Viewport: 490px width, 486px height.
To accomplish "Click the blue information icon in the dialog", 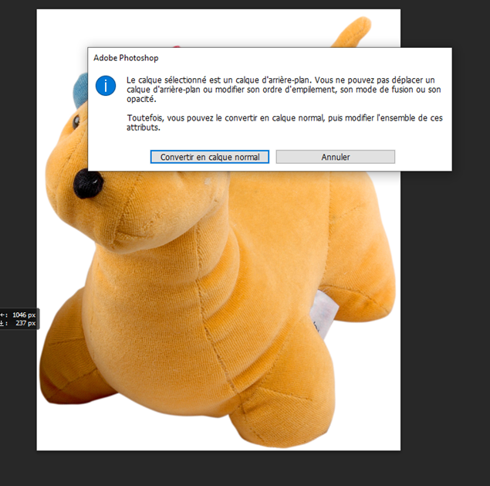I will pos(106,86).
